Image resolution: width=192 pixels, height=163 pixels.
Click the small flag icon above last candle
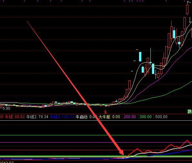click(x=188, y=2)
